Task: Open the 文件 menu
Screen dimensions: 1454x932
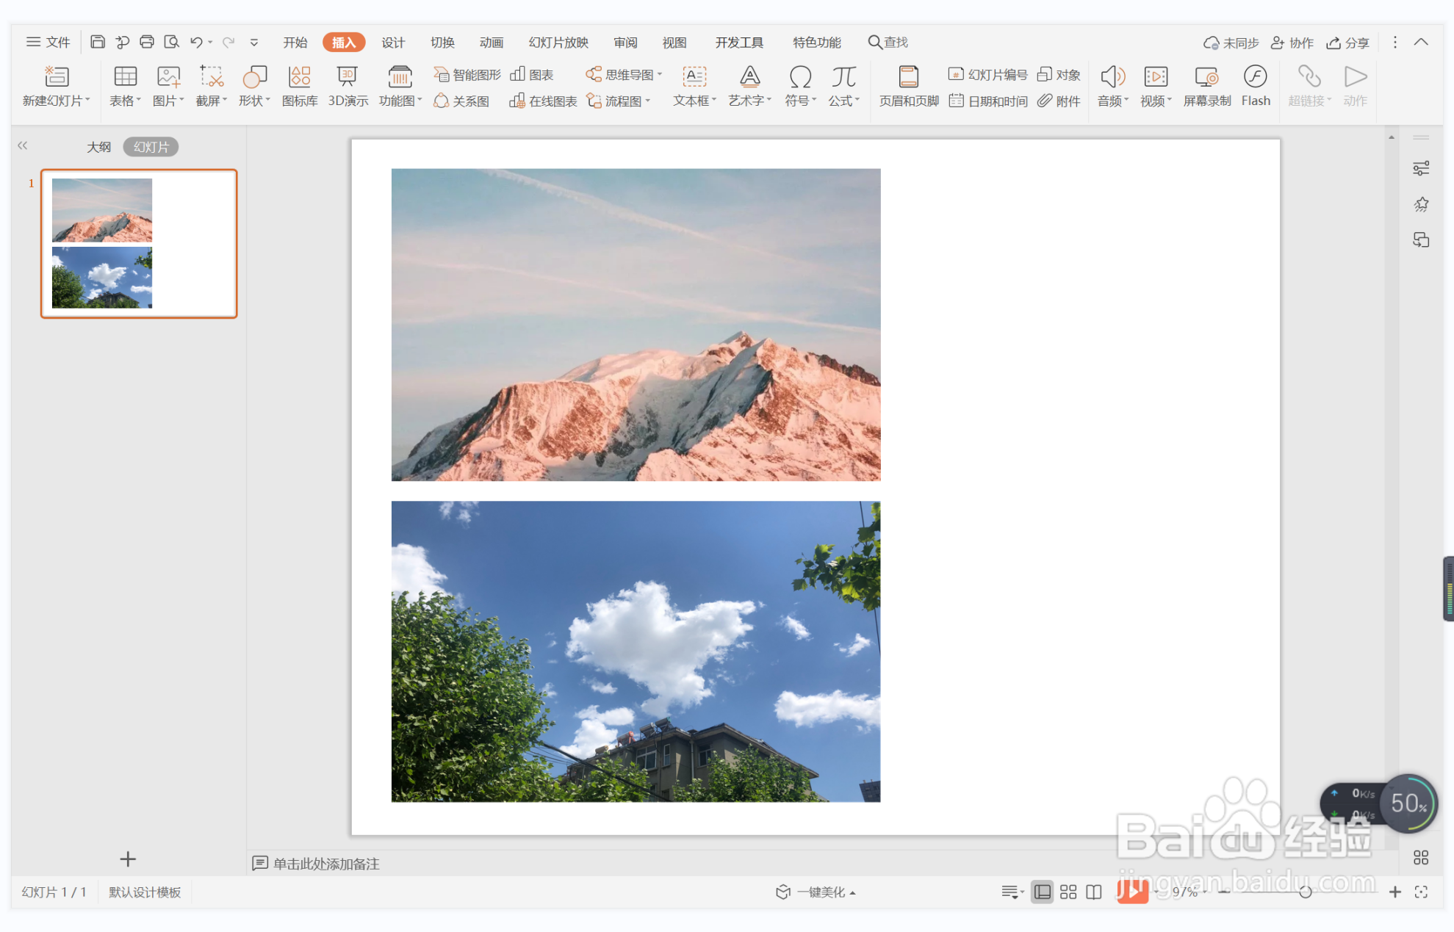Action: [48, 42]
